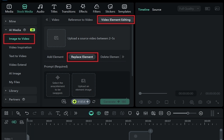The width and height of the screenshot is (224, 140).
Task: Select Image to Video
Action: point(19,39)
